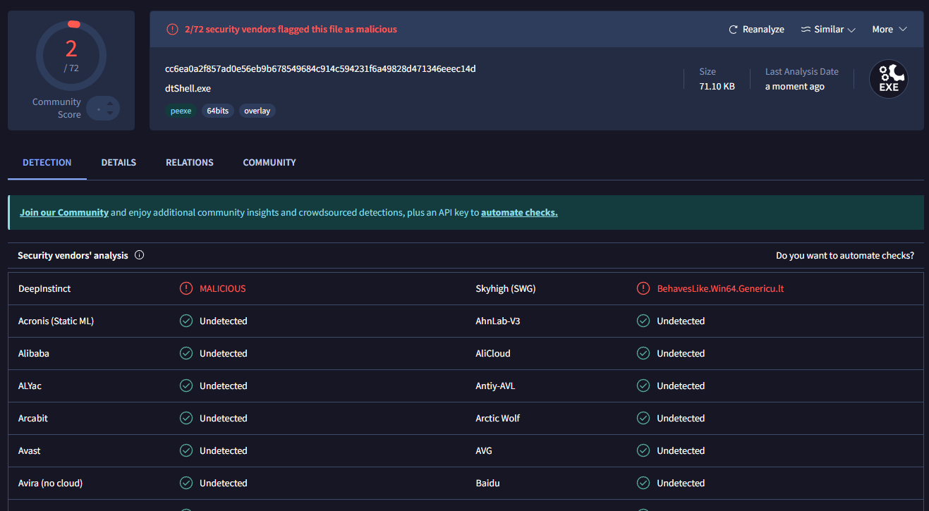Click the 2/72 detection score gauge
This screenshot has height=511, width=929.
[x=71, y=56]
